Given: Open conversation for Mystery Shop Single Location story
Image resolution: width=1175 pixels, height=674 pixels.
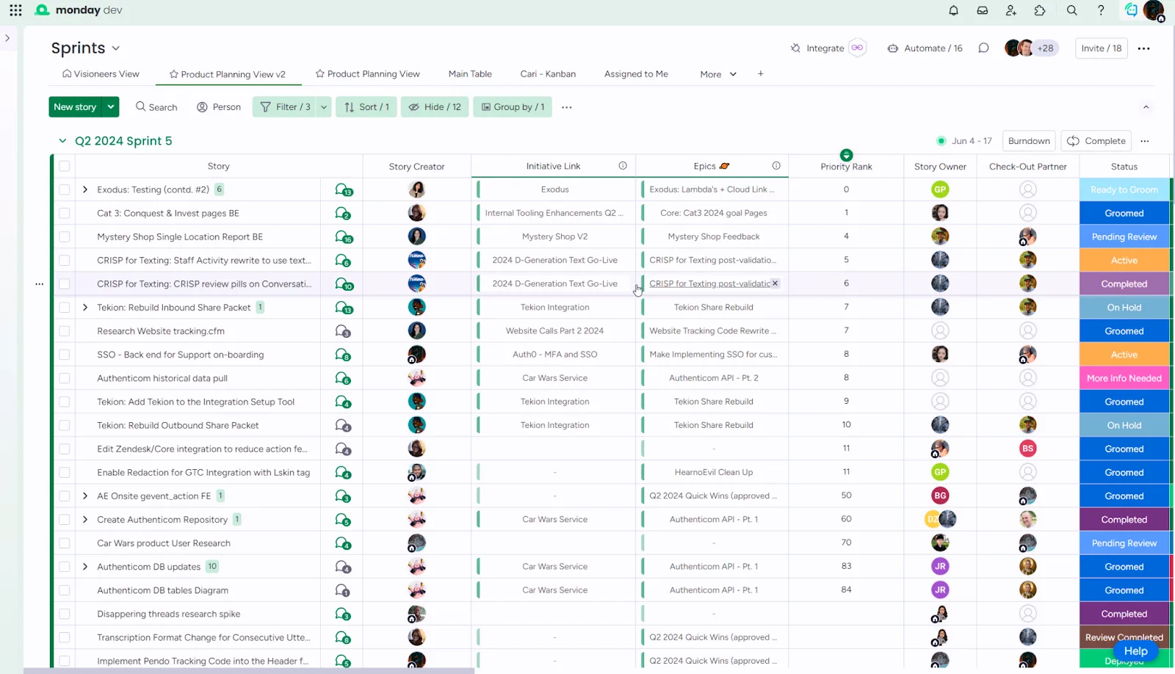Looking at the screenshot, I should point(343,236).
